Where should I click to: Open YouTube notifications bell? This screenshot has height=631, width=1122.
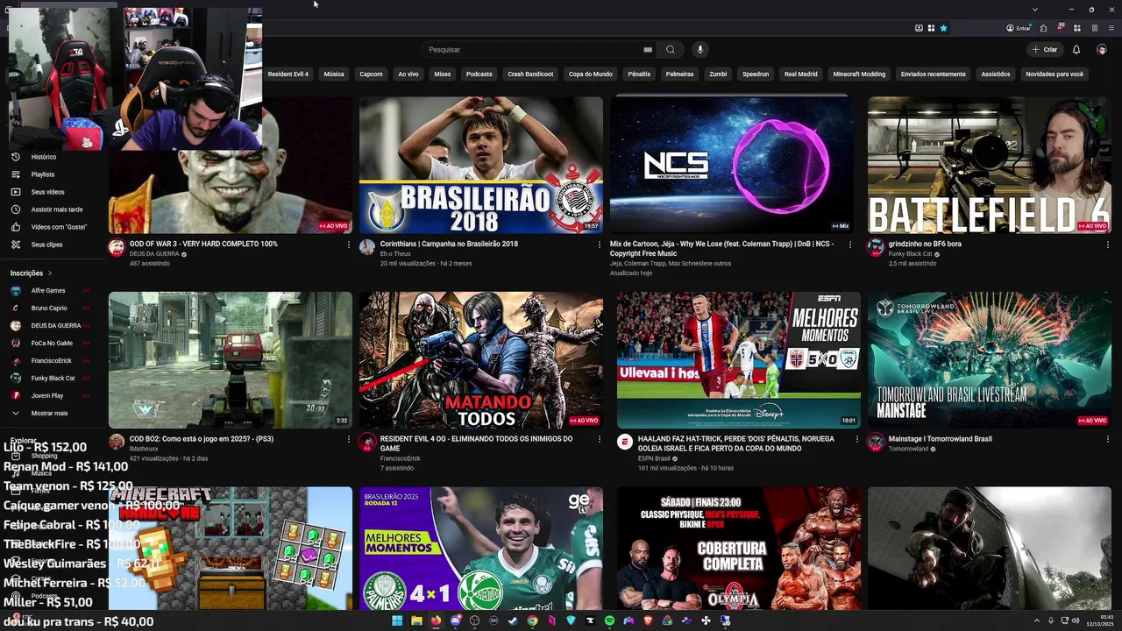coord(1076,50)
